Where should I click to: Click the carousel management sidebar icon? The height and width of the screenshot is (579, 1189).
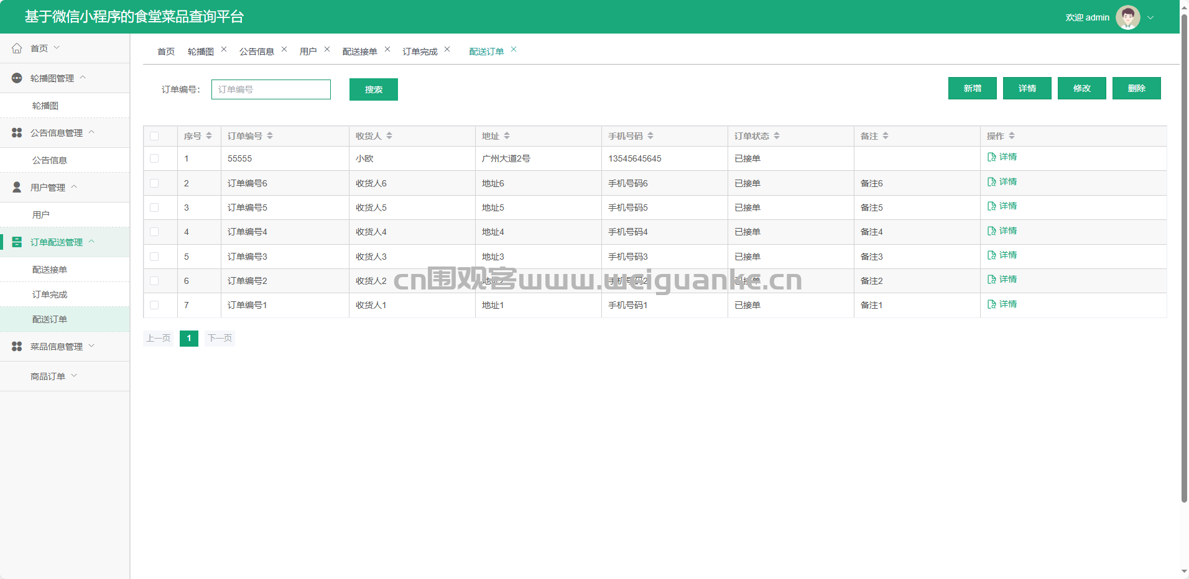click(17, 78)
